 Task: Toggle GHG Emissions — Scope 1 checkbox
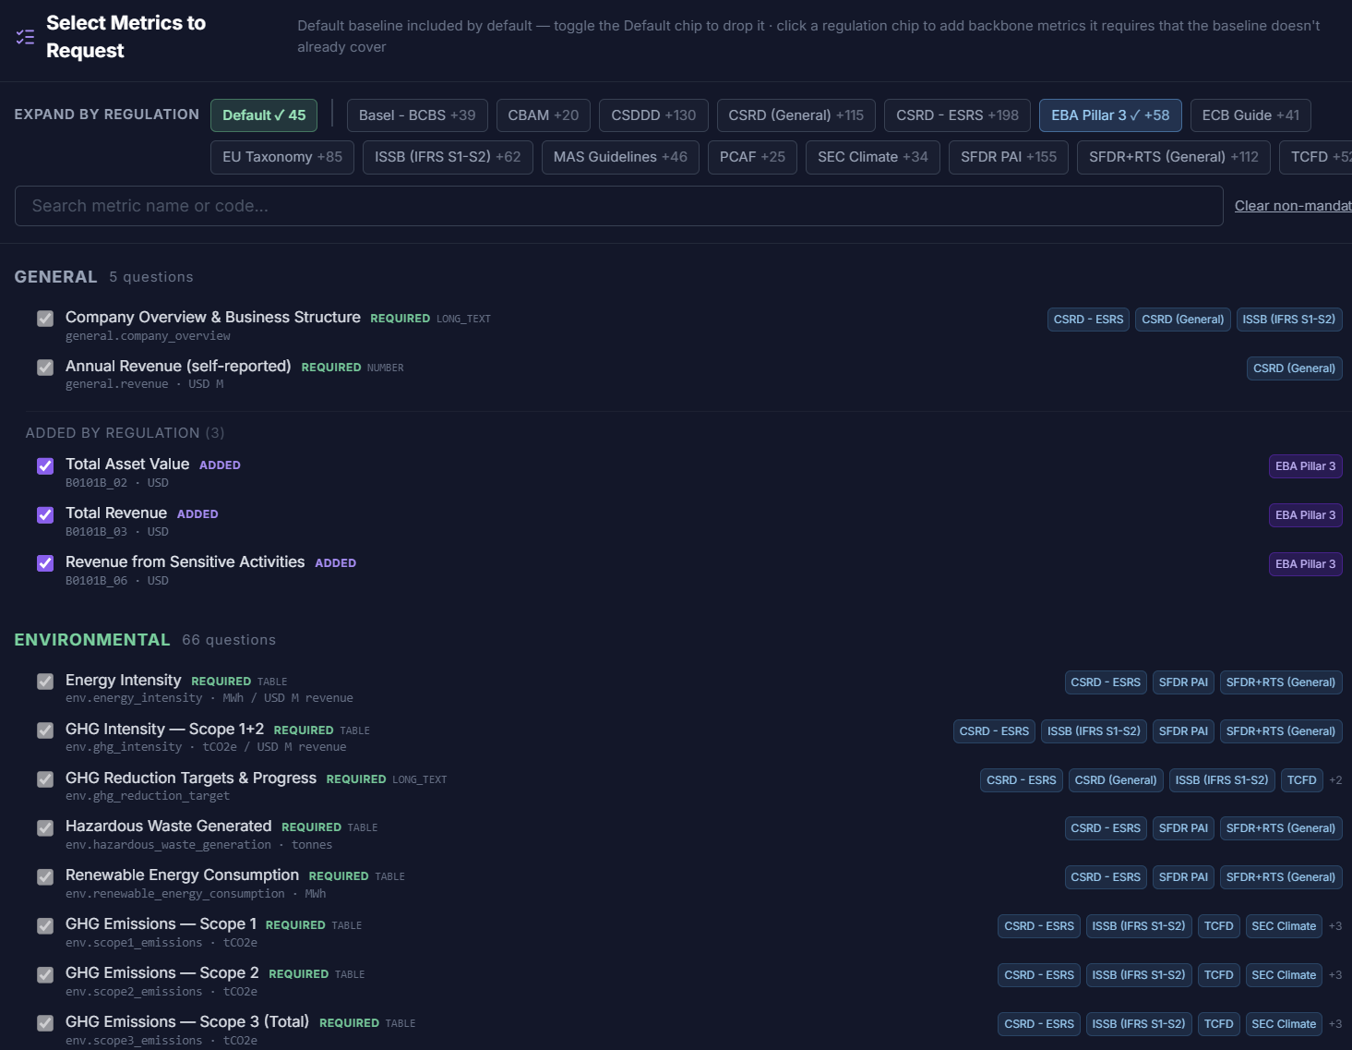45,925
